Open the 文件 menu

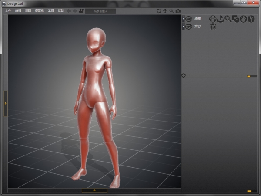pos(8,10)
